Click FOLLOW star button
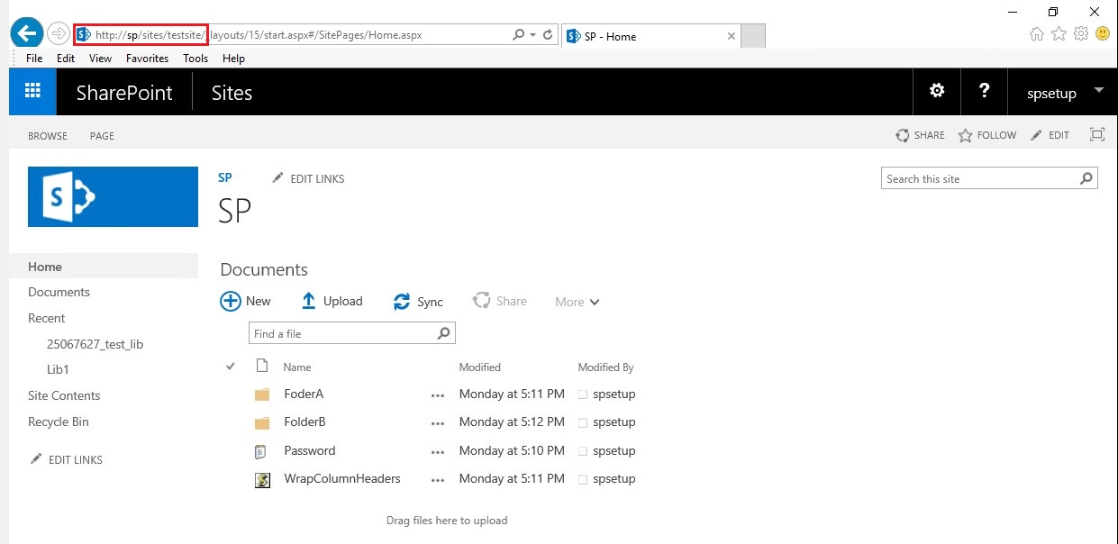1118x544 pixels. 986,135
